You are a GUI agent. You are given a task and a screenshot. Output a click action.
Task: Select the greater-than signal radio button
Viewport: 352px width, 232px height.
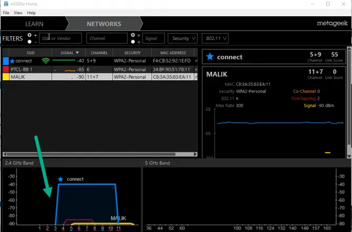pyautogui.click(x=133, y=35)
